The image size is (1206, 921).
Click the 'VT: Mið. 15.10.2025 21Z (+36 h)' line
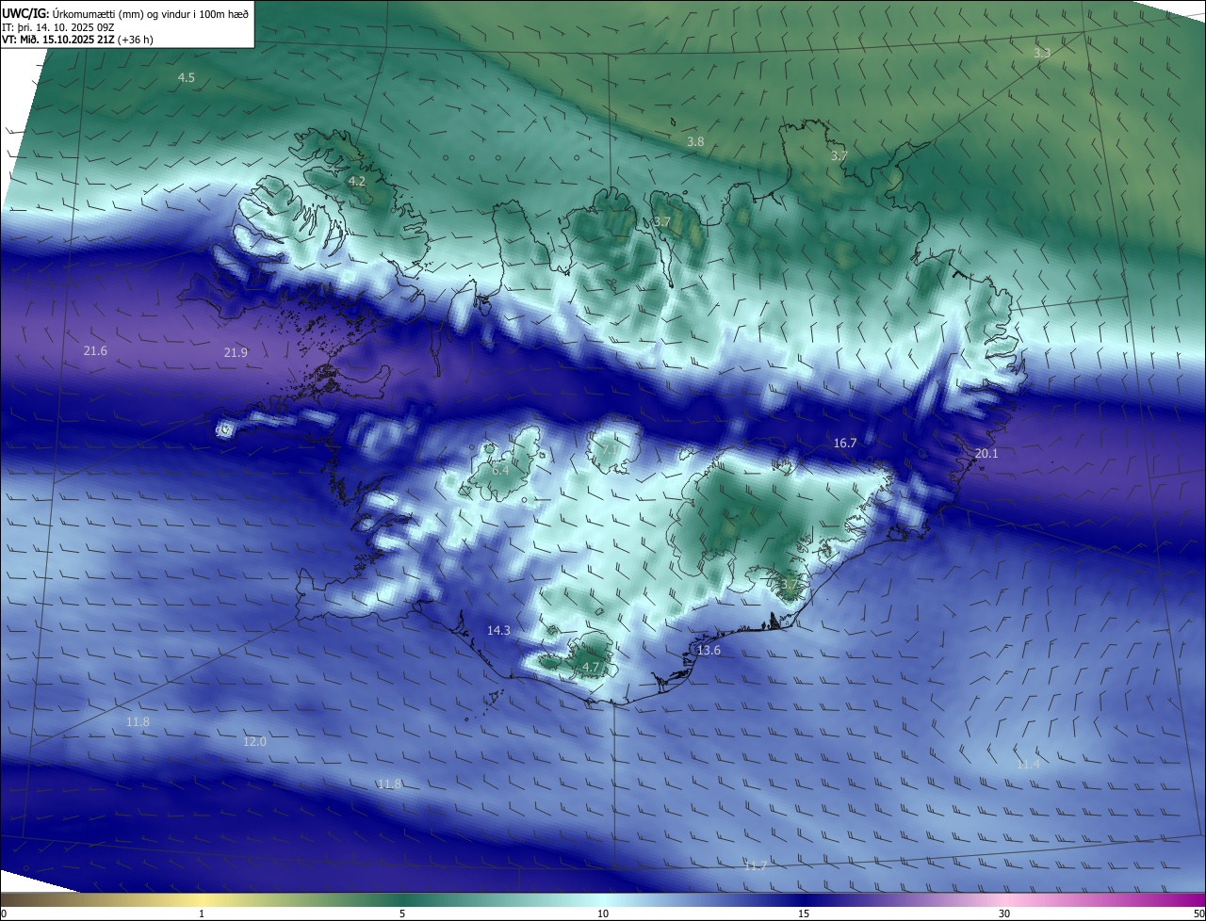point(77,40)
